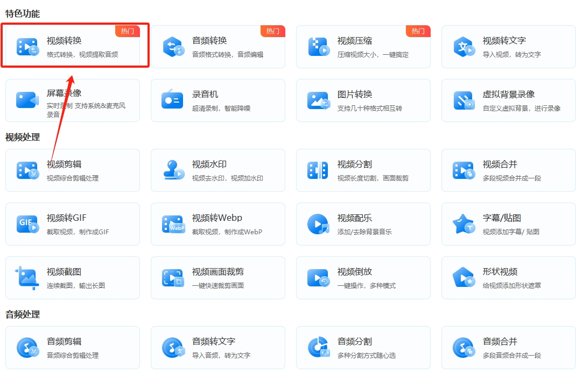
Task: Select the 视频转Webp icon
Action: [173, 224]
